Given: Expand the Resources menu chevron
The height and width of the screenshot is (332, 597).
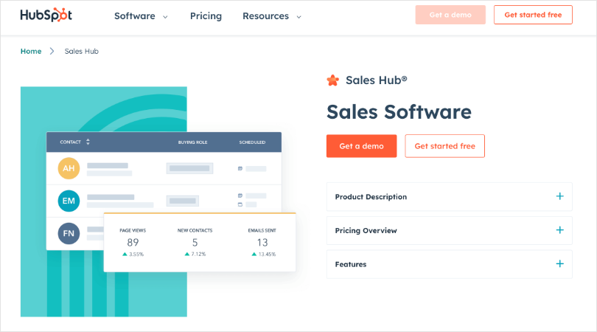Looking at the screenshot, I should [299, 17].
